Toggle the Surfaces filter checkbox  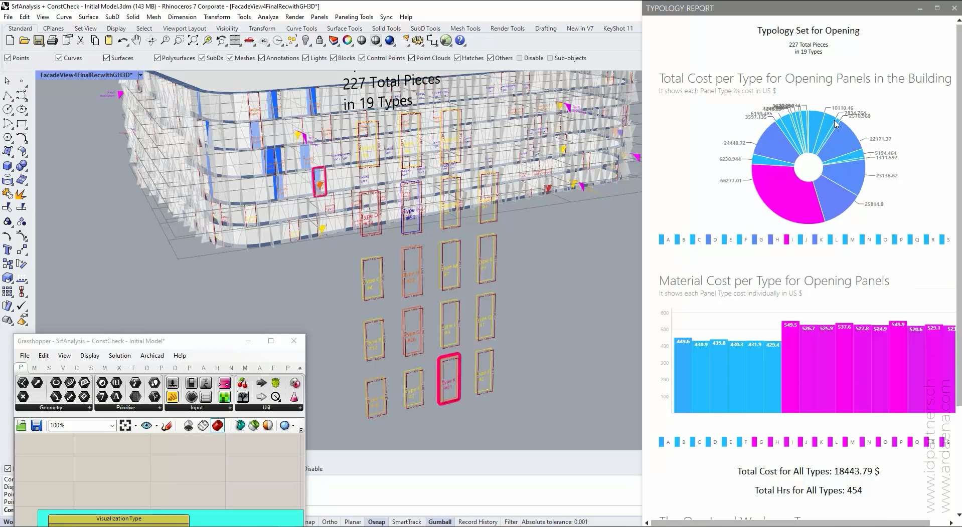[106, 58]
